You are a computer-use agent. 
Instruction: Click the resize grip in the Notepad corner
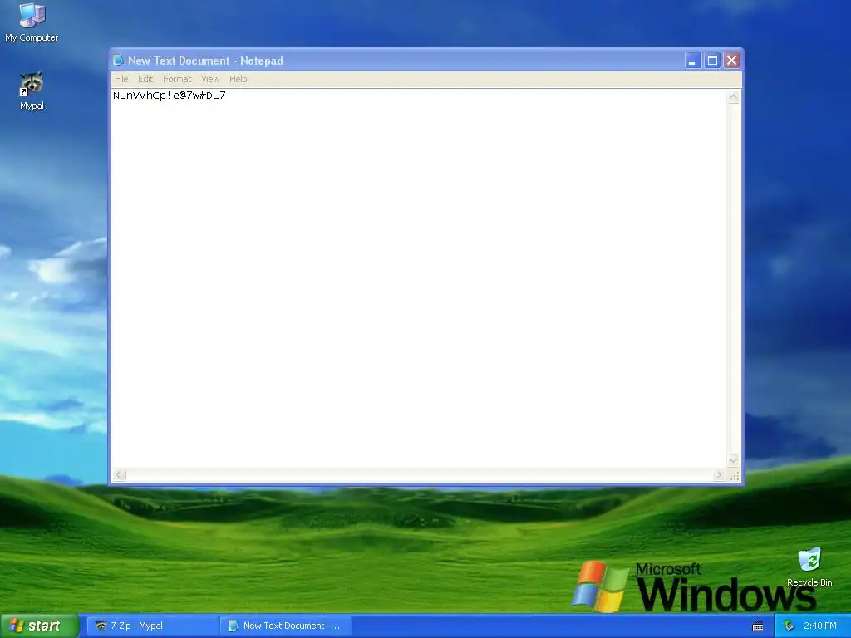click(735, 476)
